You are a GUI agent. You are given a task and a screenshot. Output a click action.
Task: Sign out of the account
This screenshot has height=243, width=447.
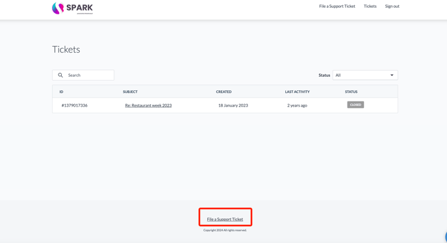tap(392, 6)
